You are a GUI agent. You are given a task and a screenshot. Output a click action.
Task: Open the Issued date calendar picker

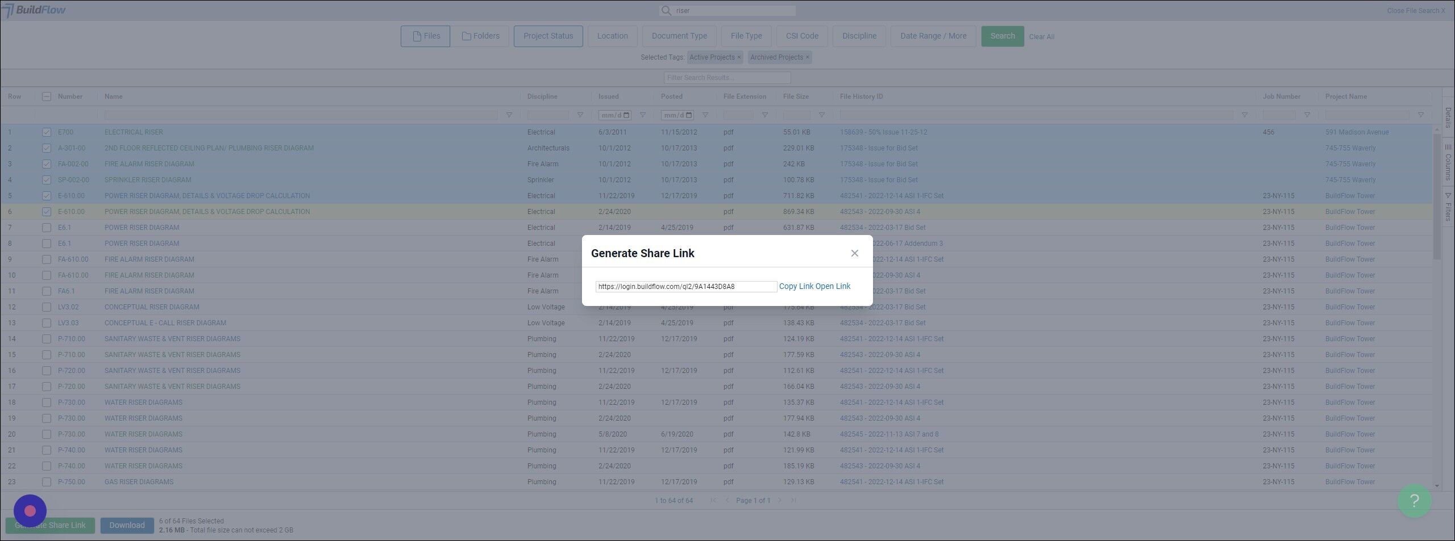[x=626, y=115]
